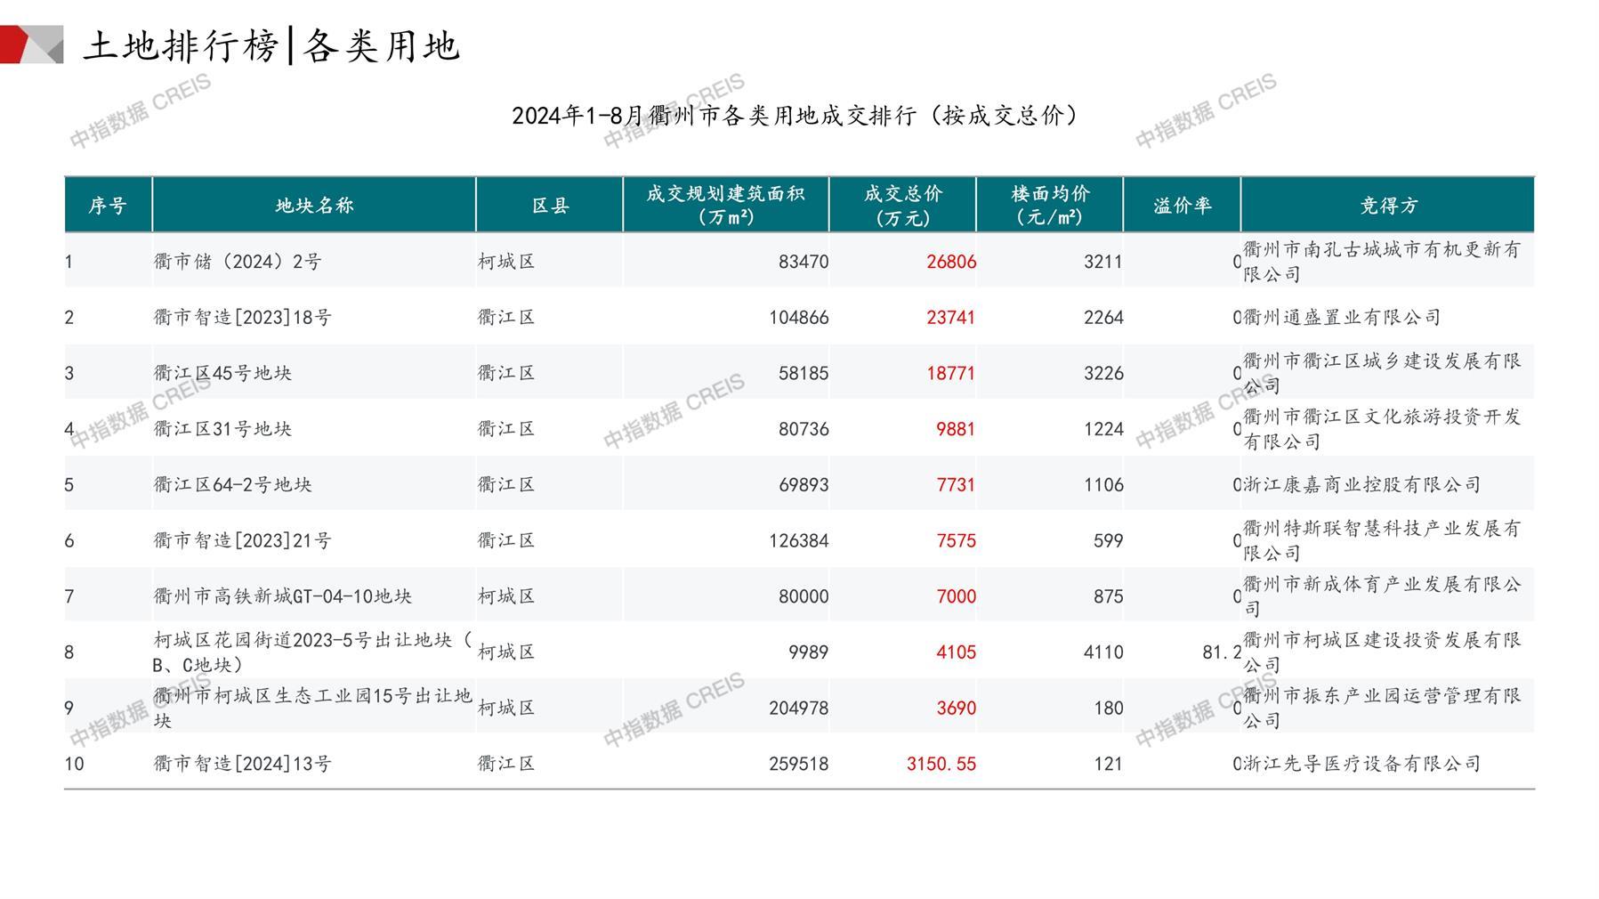The width and height of the screenshot is (1599, 899).
Task: Click the red logo icon beside the title
Action: (31, 45)
